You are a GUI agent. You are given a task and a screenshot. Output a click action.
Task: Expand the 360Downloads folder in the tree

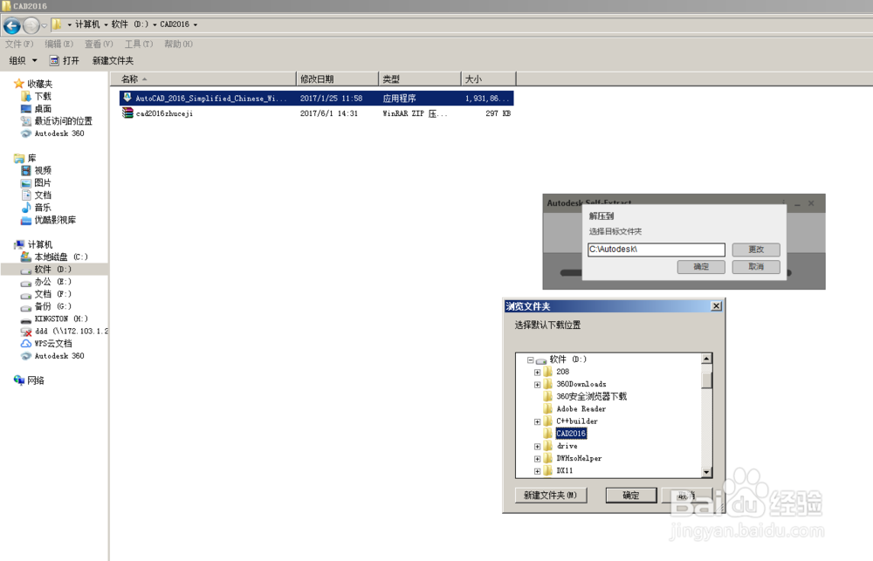(537, 385)
